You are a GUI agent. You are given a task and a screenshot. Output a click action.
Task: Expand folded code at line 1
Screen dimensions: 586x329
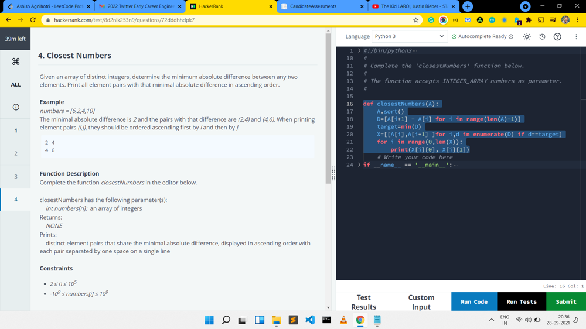[x=359, y=50]
